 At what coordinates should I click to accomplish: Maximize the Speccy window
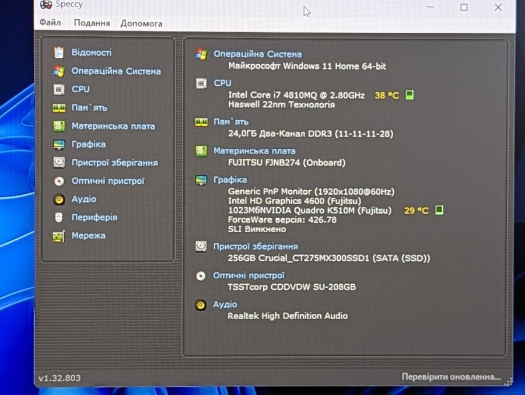coord(464,7)
